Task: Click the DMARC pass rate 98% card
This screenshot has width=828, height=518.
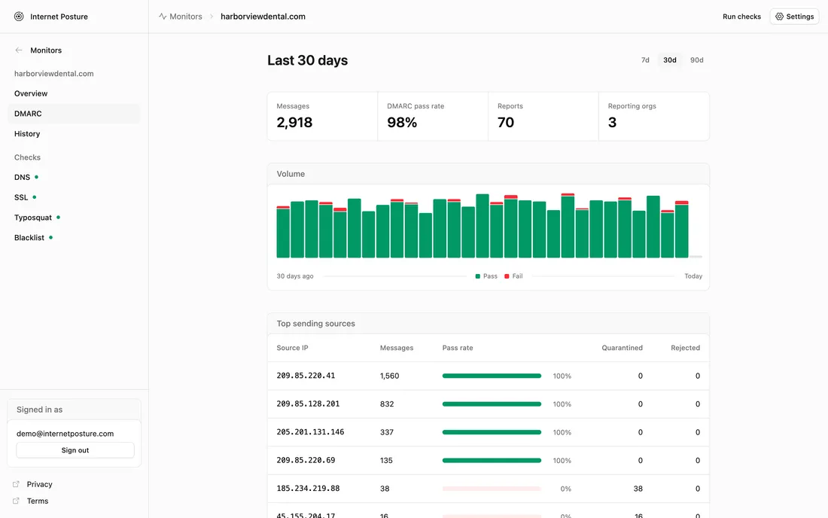Action: 433,116
